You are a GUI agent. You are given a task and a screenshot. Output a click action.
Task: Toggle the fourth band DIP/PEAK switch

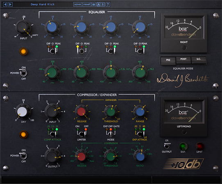click(140, 51)
